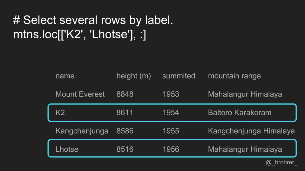305x171 pixels.
Task: Click the 8611 height value
Action: click(x=125, y=113)
